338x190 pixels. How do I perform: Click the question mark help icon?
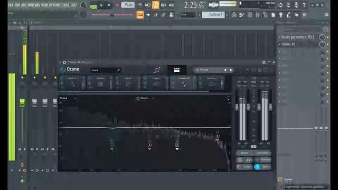[x=304, y=5]
